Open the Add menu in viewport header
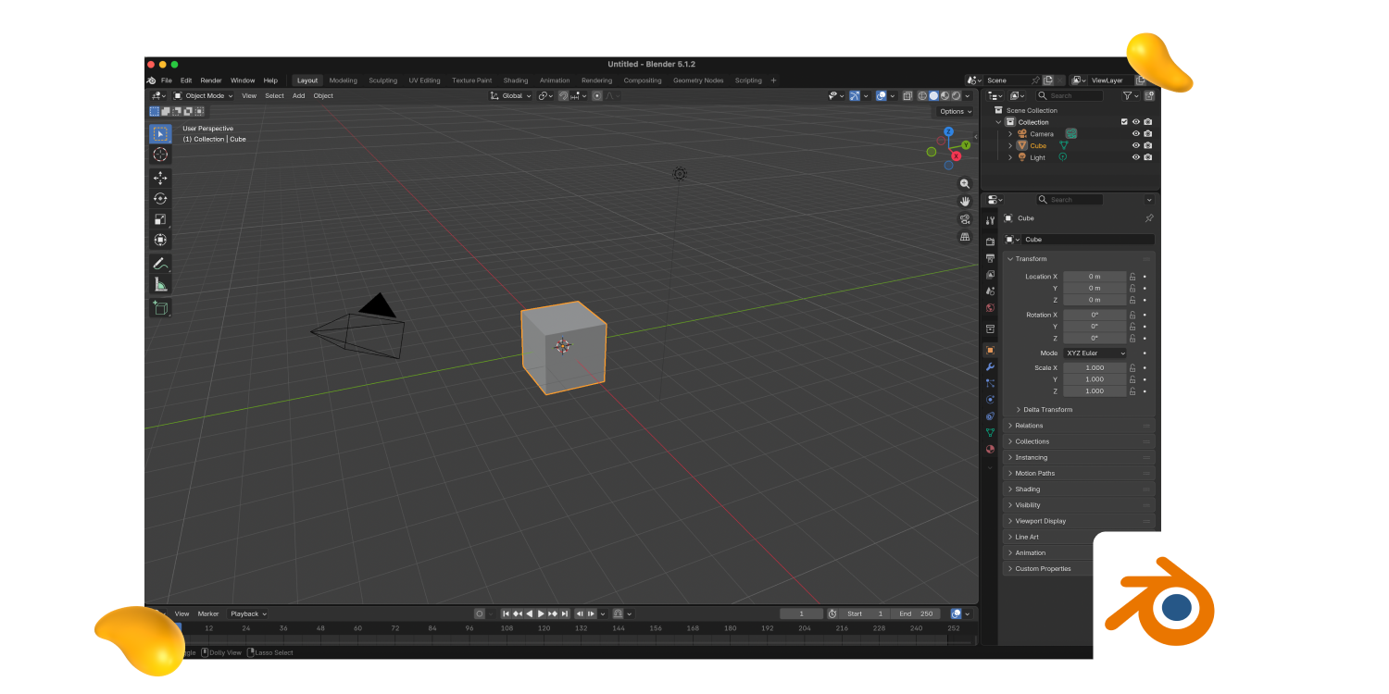The width and height of the screenshot is (1389, 694). coord(298,95)
